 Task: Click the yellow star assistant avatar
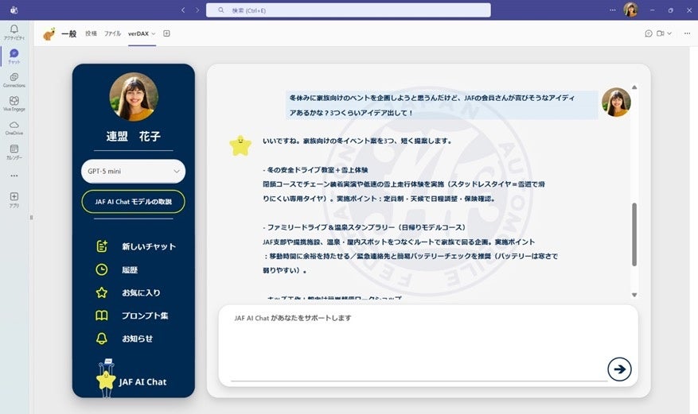240,145
